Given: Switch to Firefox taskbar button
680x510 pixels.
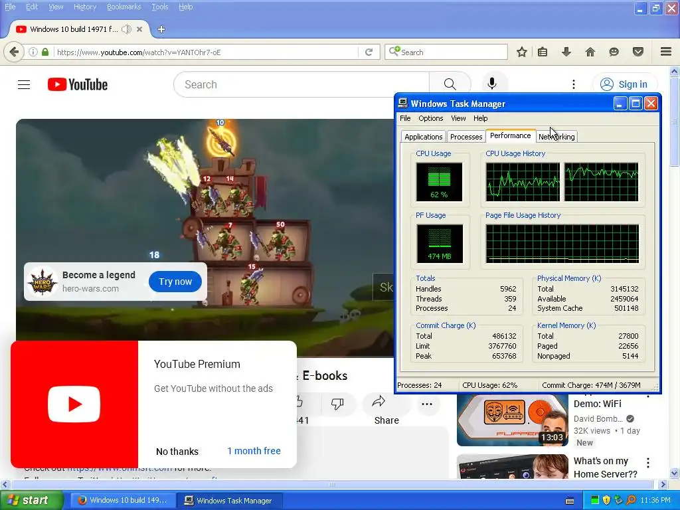Looking at the screenshot, I should coord(123,501).
